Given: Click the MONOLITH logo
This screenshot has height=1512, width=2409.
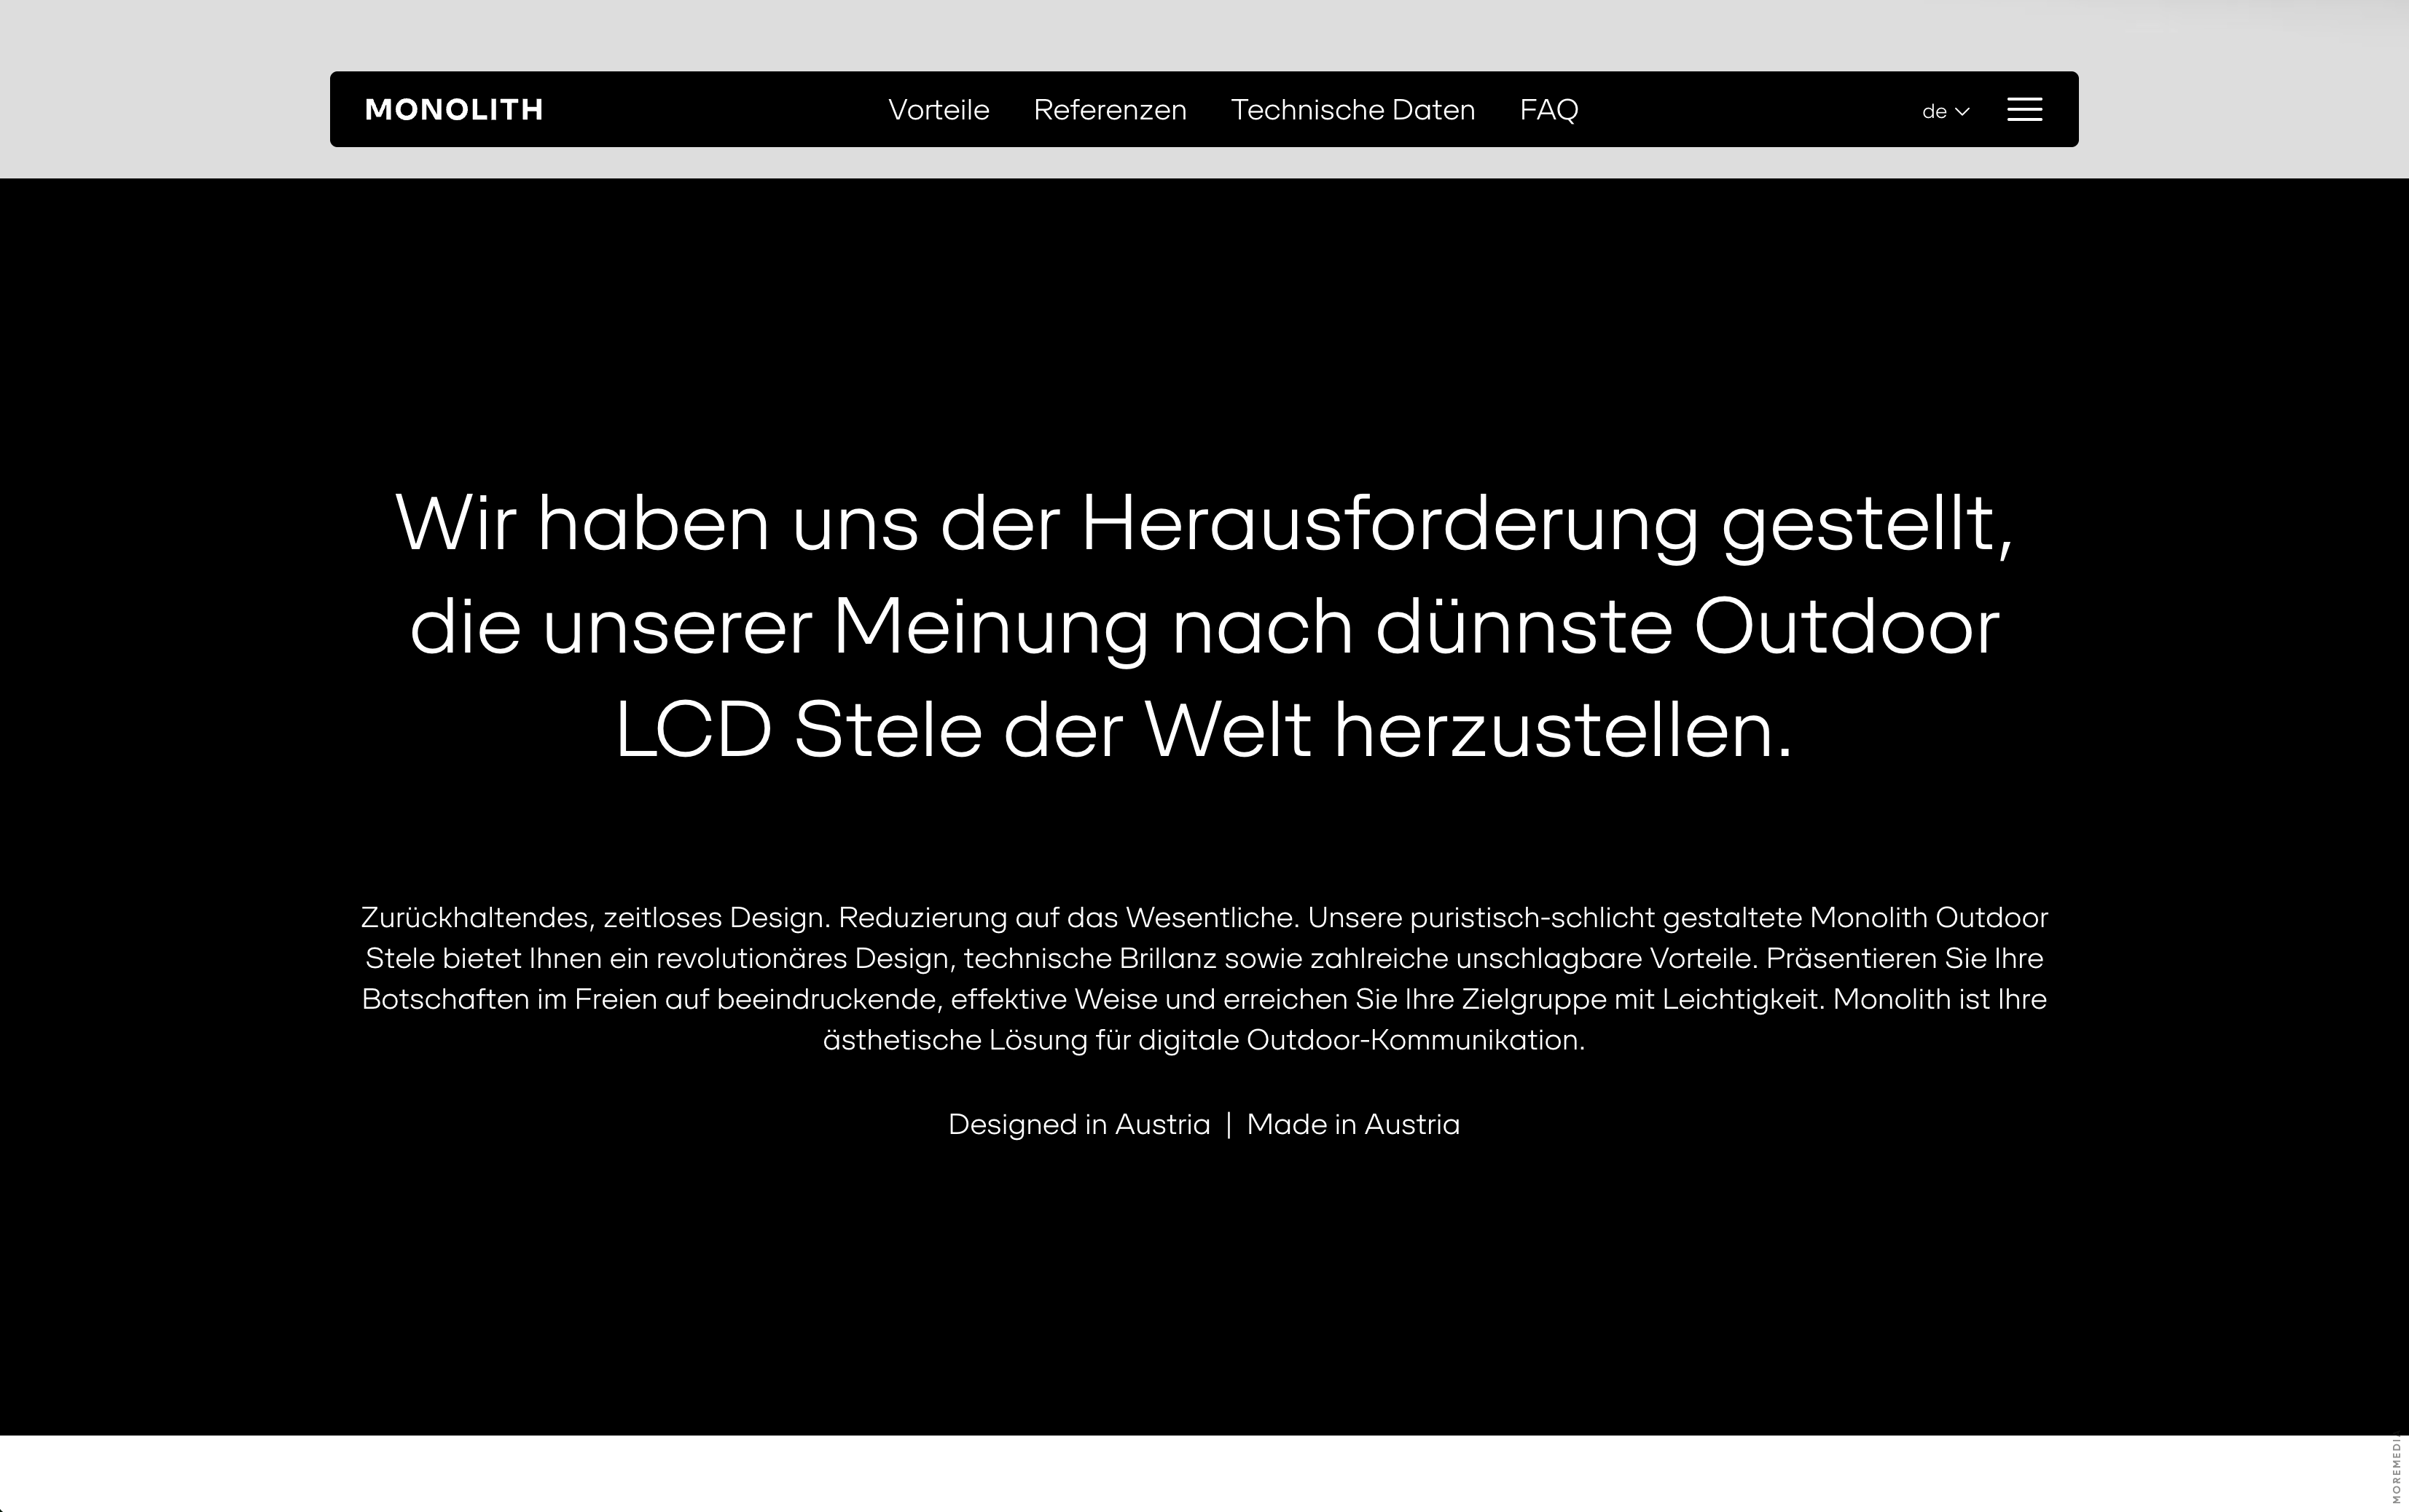Looking at the screenshot, I should coord(454,110).
